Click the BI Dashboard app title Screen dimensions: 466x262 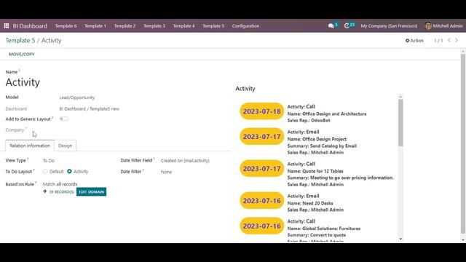(30, 26)
